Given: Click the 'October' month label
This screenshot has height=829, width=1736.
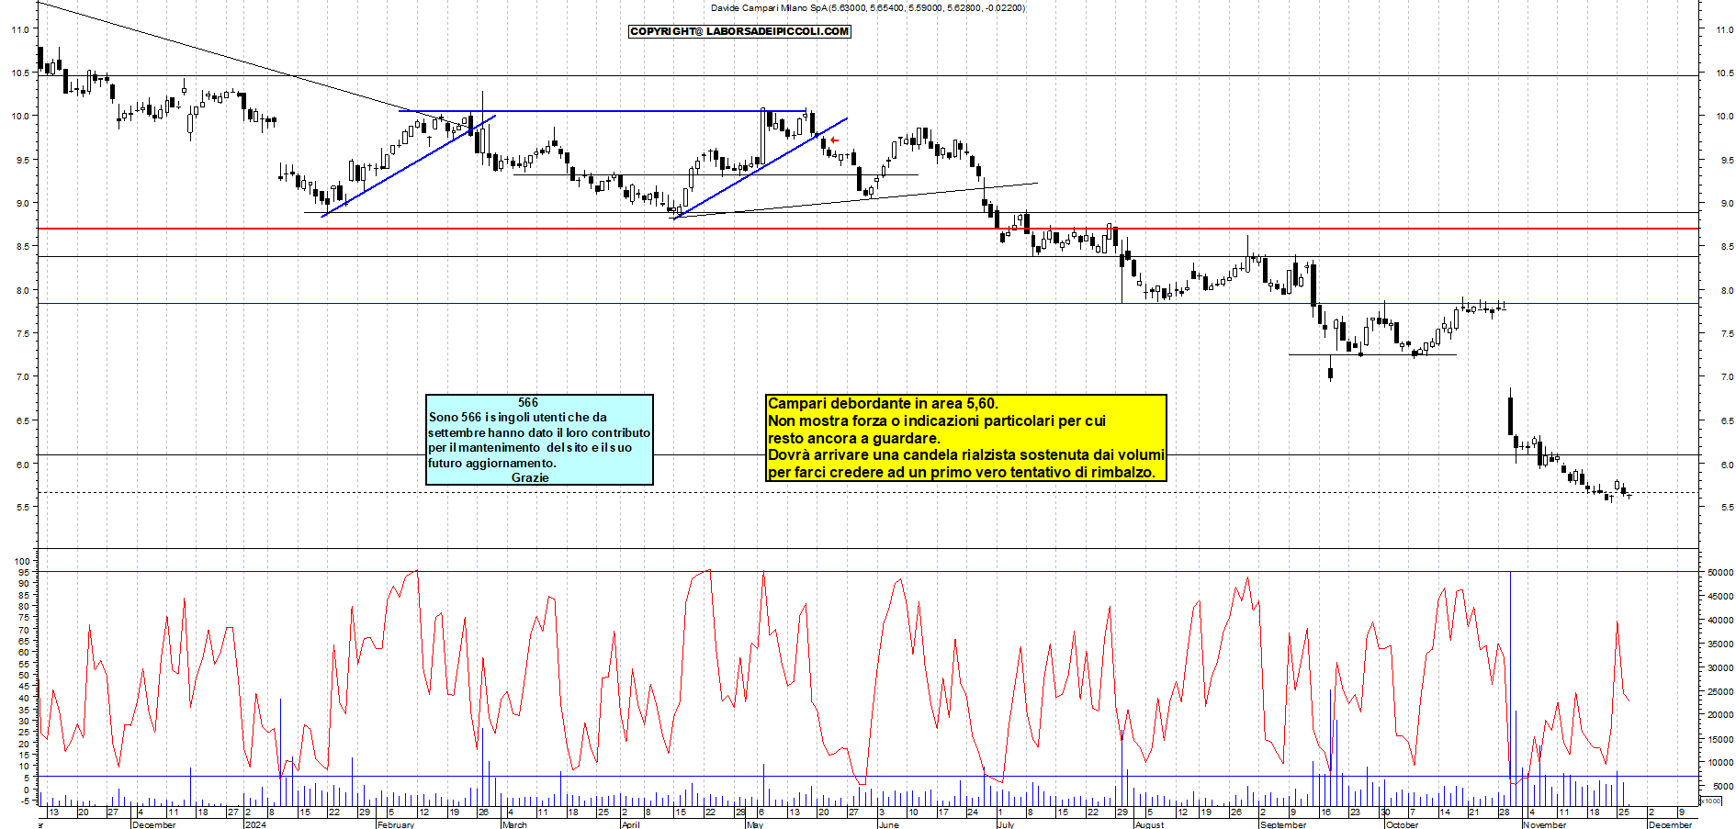Looking at the screenshot, I should pyautogui.click(x=1403, y=824).
